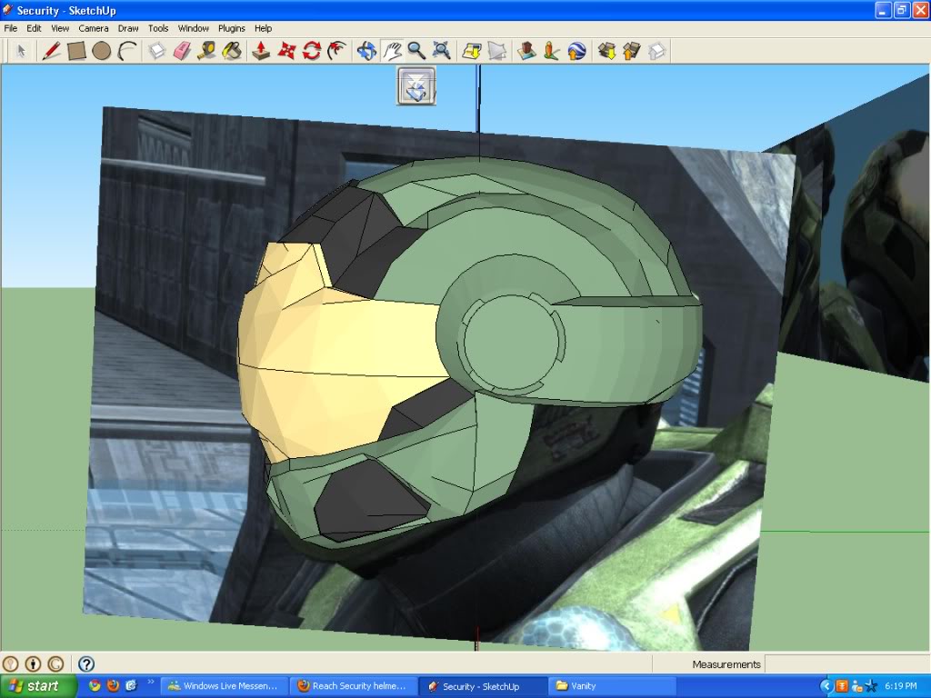This screenshot has width=931, height=698.
Task: Open the Camera menu
Action: pyautogui.click(x=94, y=28)
